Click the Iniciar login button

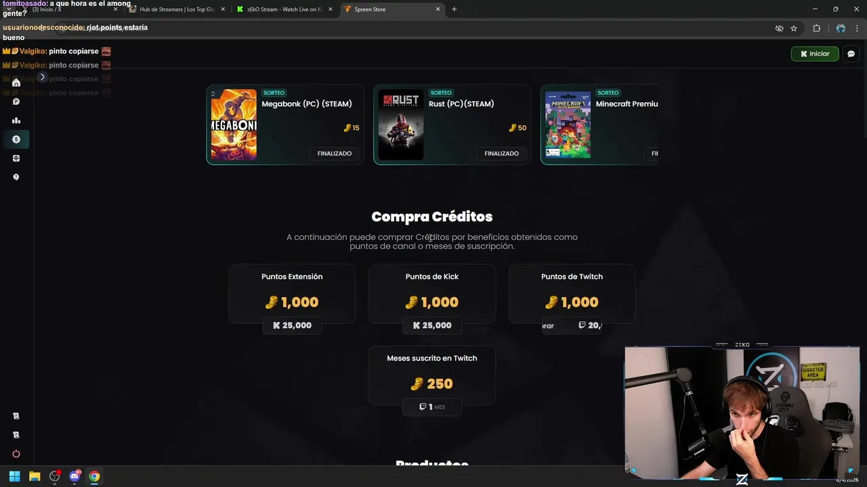click(815, 54)
